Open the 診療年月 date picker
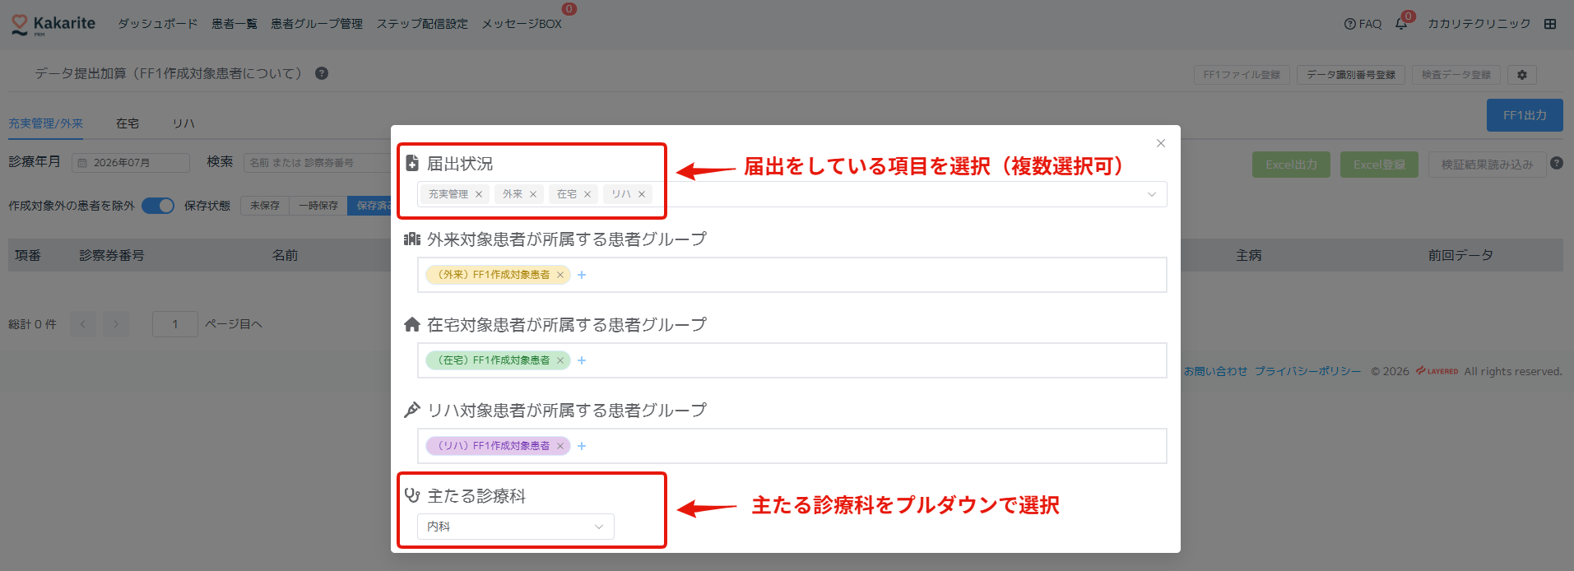This screenshot has height=571, width=1574. pyautogui.click(x=131, y=163)
